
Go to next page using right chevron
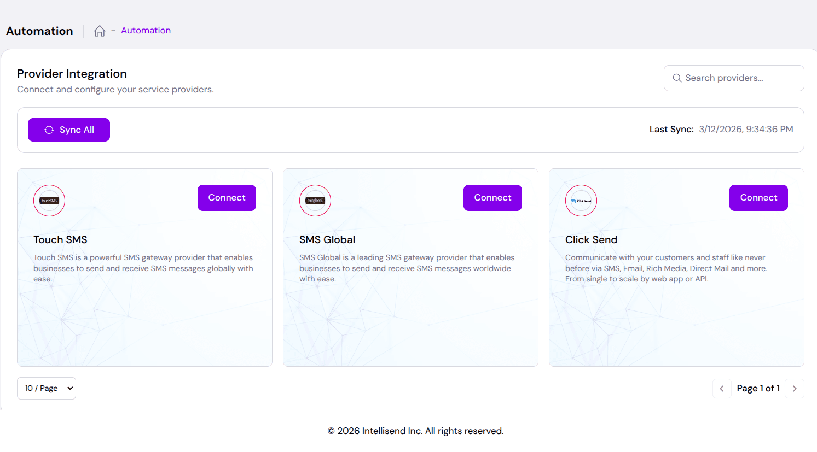794,389
